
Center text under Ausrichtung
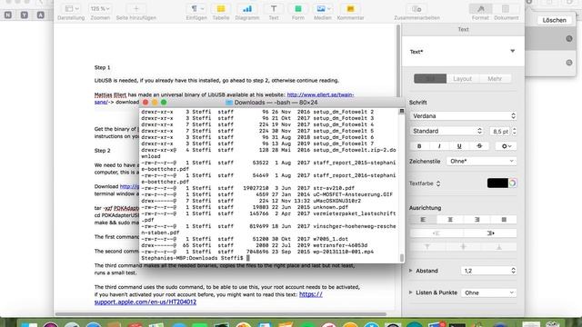(x=450, y=220)
